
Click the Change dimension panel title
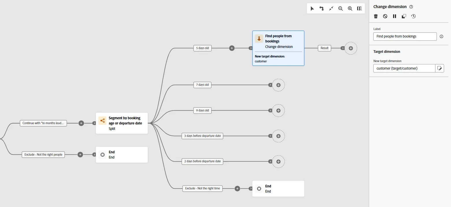point(390,7)
